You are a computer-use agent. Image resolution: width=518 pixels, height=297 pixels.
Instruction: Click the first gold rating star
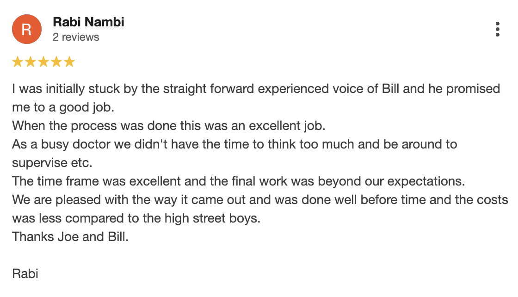tap(18, 62)
